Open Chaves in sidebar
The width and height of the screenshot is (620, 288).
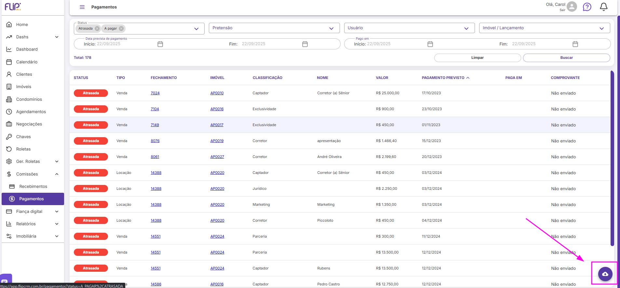pos(33,137)
